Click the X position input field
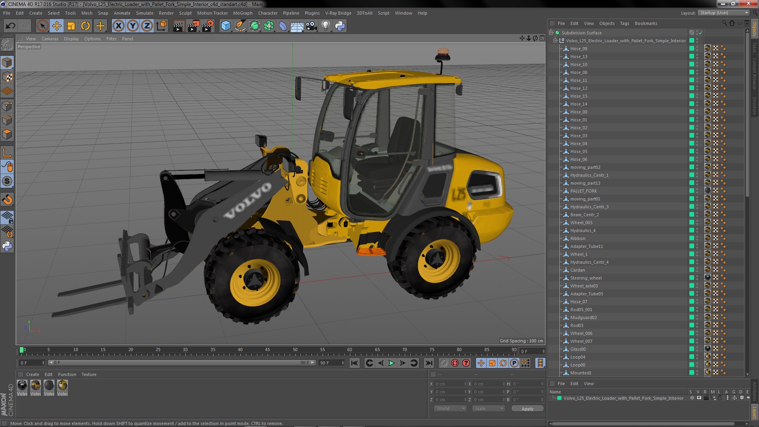This screenshot has height=427, width=759. pyautogui.click(x=451, y=384)
